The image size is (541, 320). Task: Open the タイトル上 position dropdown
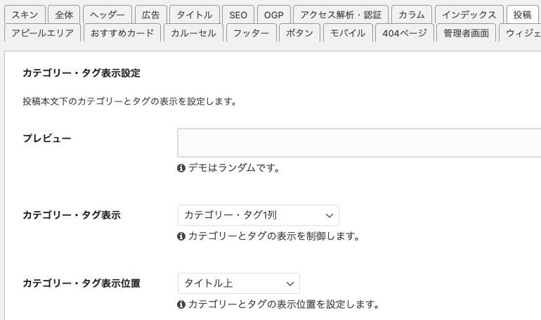tap(239, 283)
